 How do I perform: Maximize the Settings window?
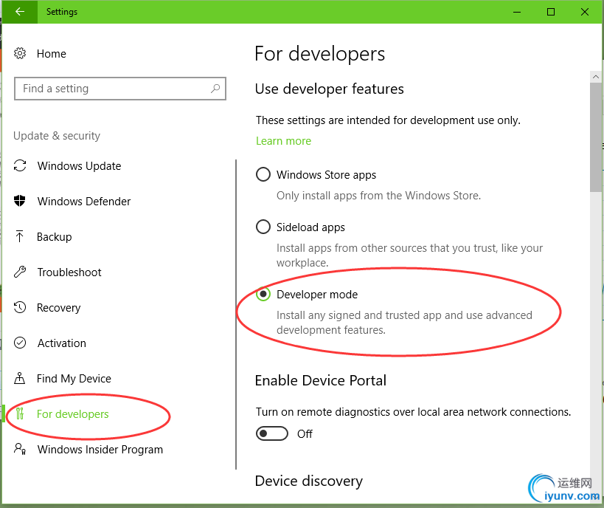point(551,12)
